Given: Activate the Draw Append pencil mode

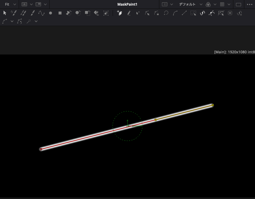Looking at the screenshot, I should (x=129, y=13).
